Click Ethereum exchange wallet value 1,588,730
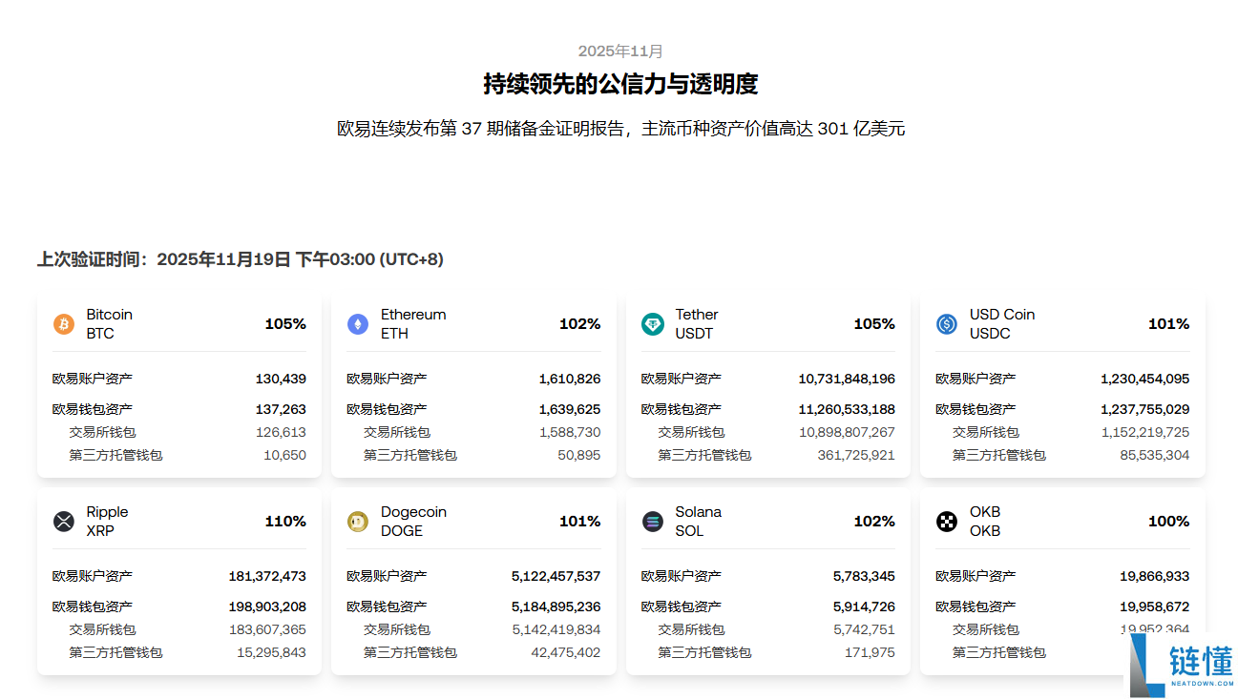1238x699 pixels. [x=571, y=432]
